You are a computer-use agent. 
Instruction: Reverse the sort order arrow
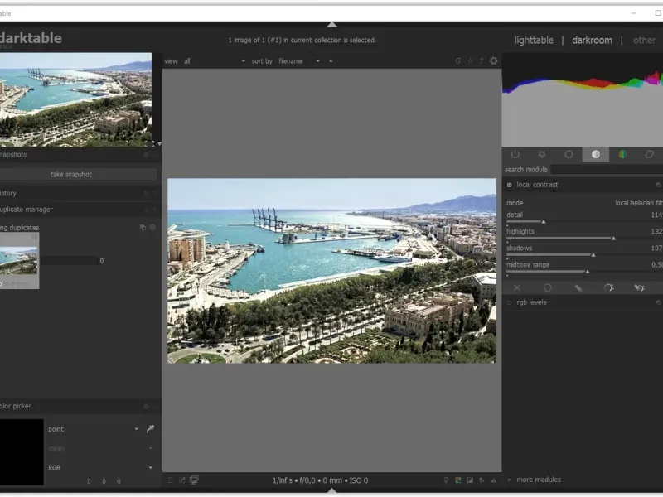point(331,60)
